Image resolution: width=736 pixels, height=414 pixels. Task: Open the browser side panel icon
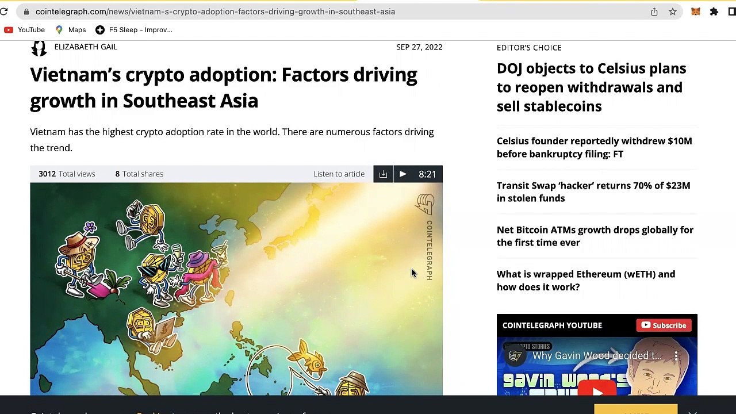click(732, 11)
